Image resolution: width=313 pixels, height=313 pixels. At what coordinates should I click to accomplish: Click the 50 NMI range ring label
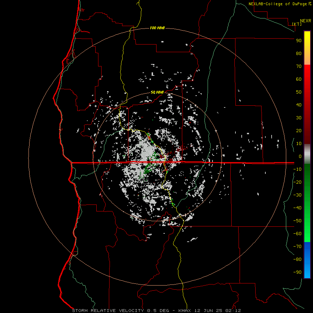(157, 92)
